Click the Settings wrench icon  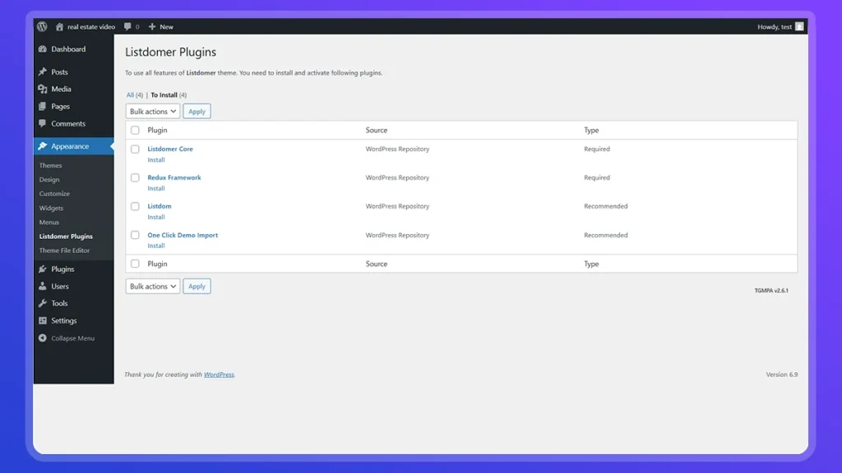[x=43, y=320]
